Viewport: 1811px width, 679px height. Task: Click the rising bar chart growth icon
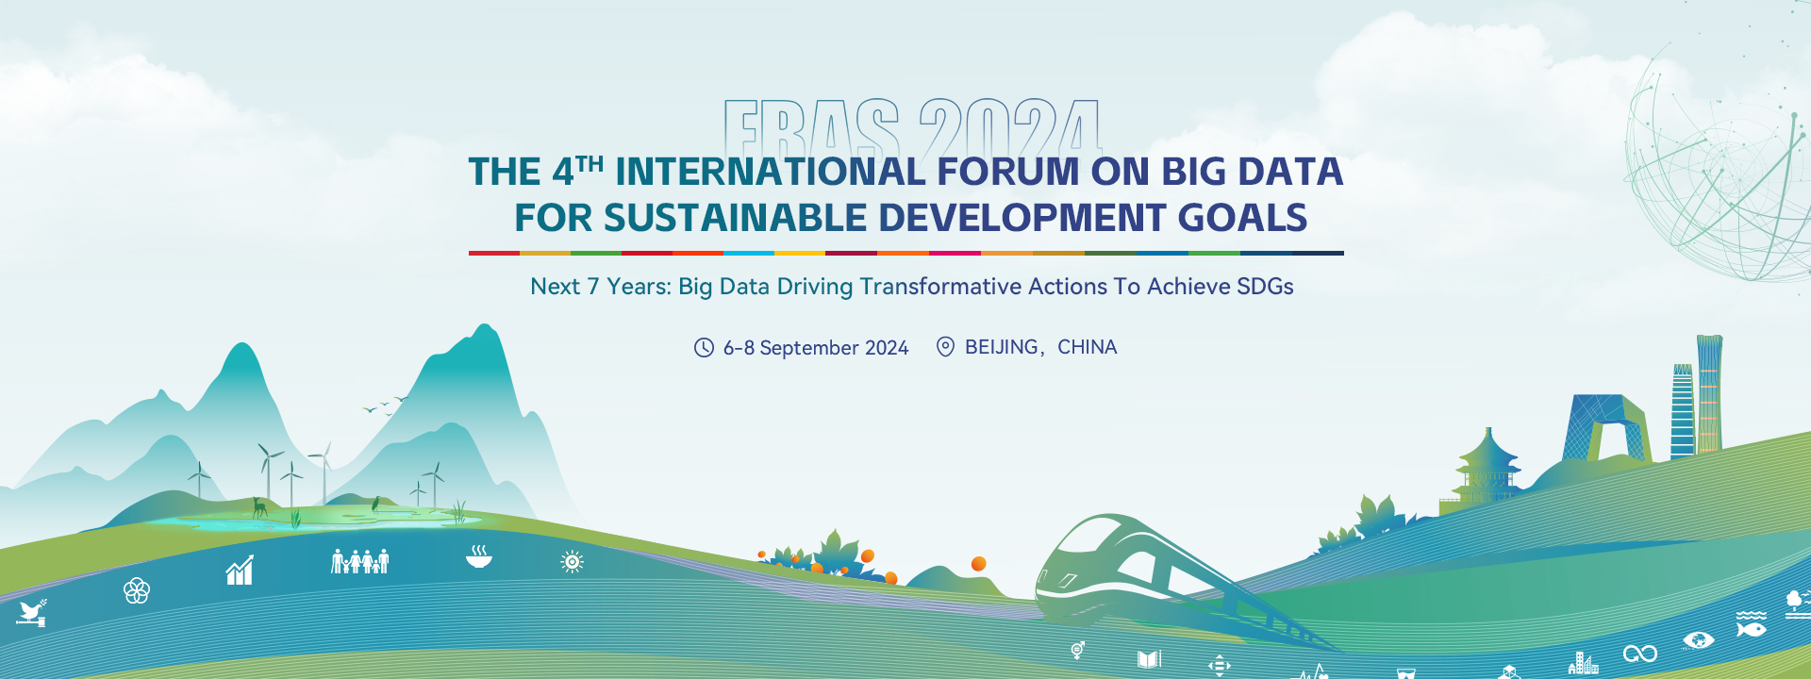[x=240, y=570]
